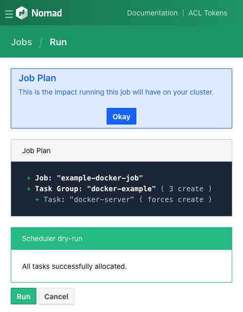Viewport: 243px width, 312px height.
Task: Select the Run breadcrumb item
Action: [58, 42]
